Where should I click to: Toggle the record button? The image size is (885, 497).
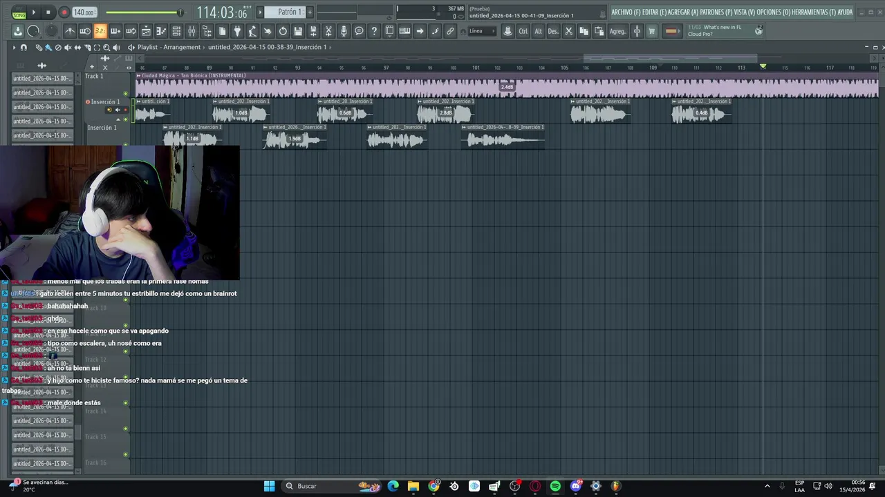pos(64,12)
